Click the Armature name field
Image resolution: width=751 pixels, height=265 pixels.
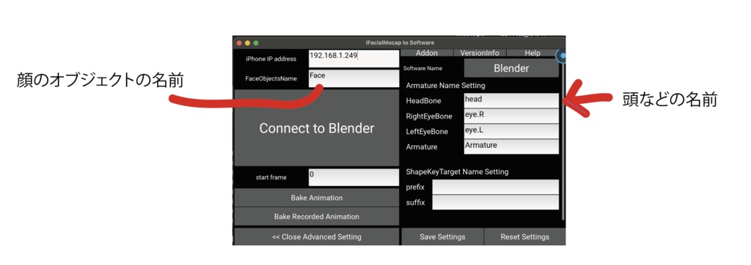tap(511, 146)
